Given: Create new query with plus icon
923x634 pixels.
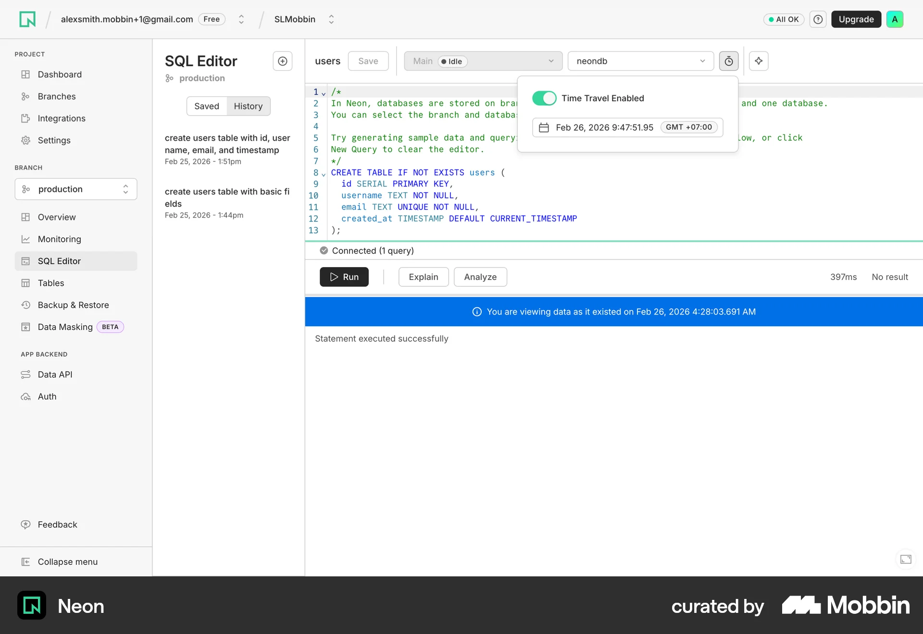Looking at the screenshot, I should click(283, 61).
